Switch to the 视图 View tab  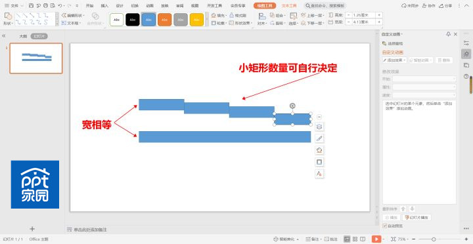[195, 5]
